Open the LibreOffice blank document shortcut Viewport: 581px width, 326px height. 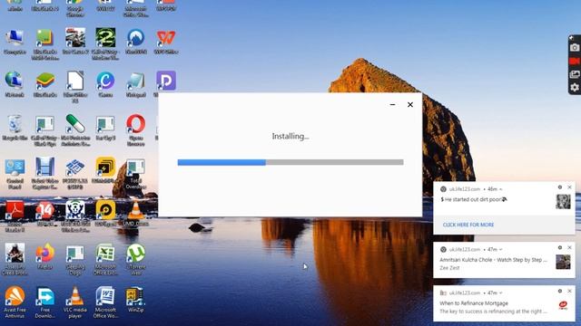pos(75,81)
